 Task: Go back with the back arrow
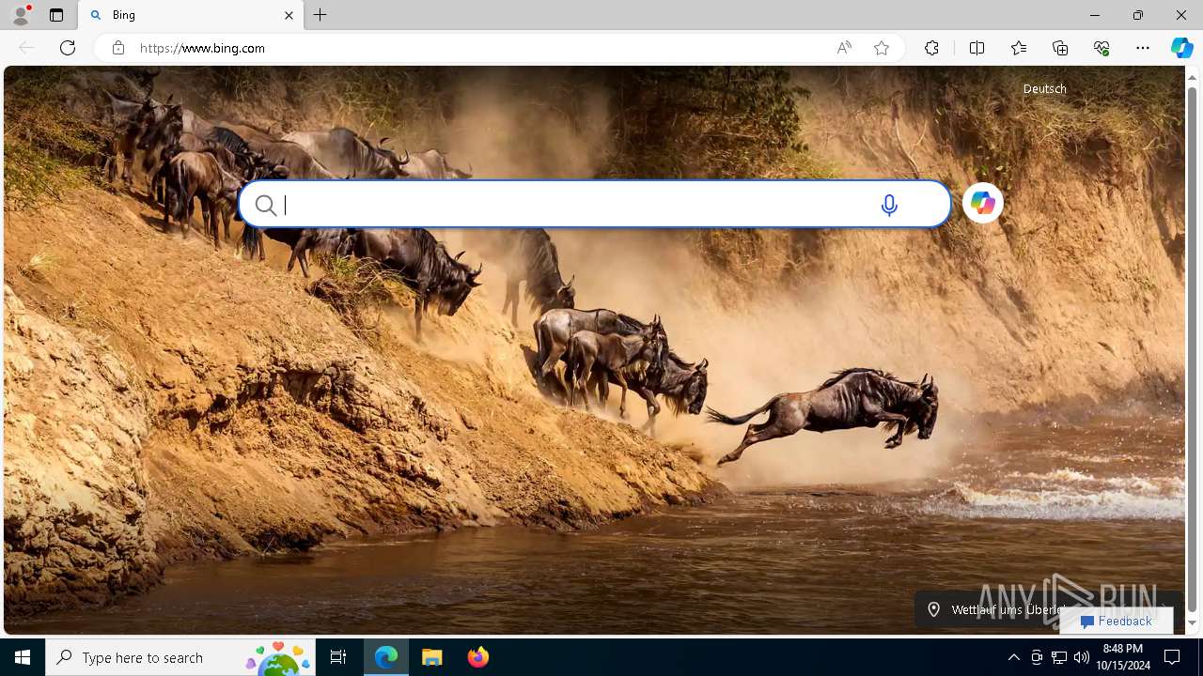click(26, 48)
